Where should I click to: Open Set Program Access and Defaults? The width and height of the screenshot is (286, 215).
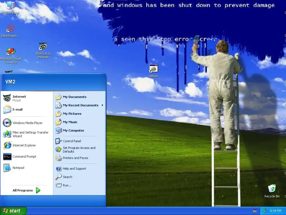click(x=80, y=149)
